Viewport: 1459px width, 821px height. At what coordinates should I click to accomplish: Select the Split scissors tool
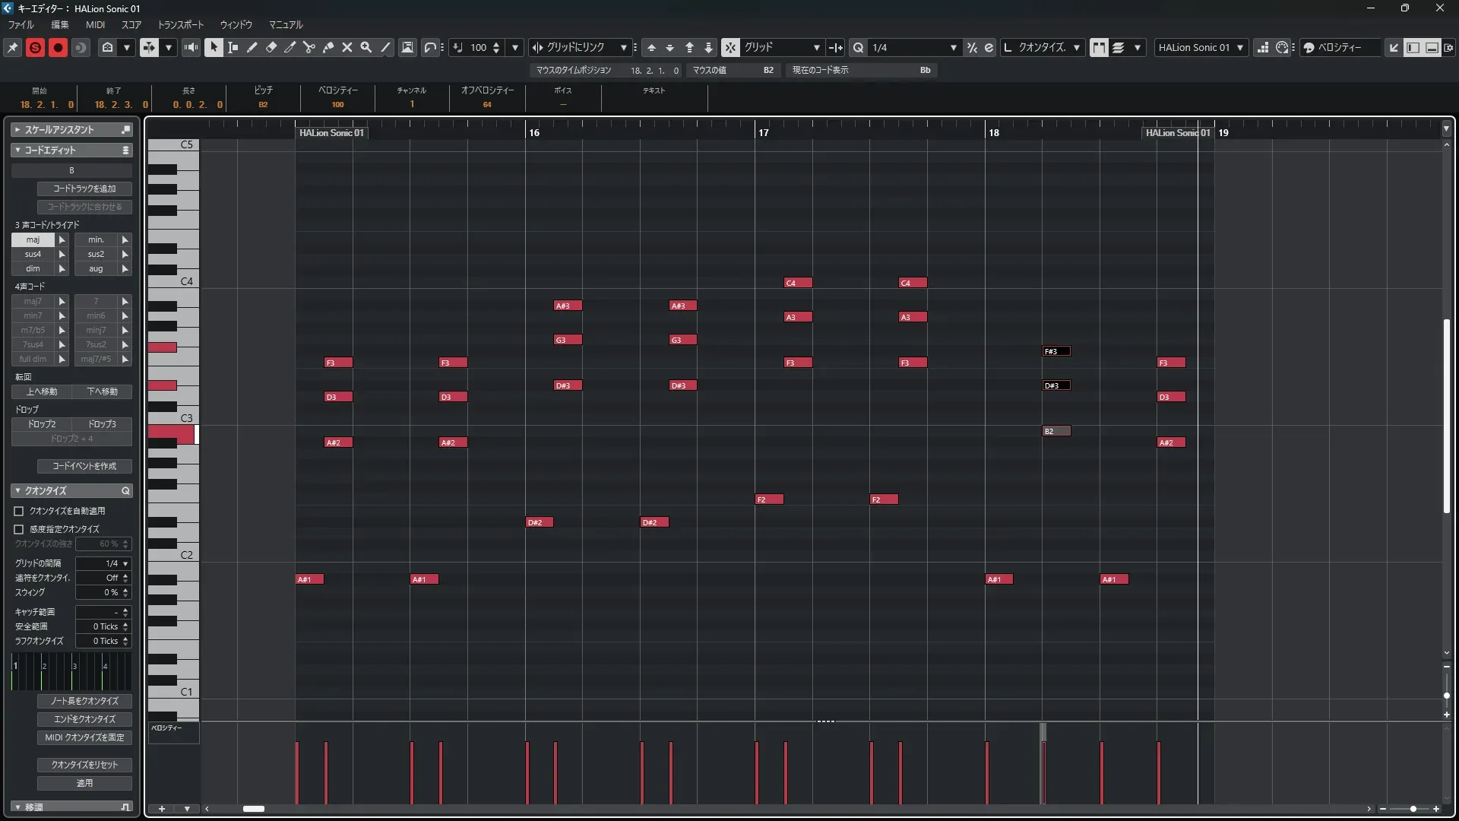309,47
